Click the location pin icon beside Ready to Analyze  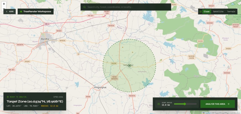coord(8,97)
